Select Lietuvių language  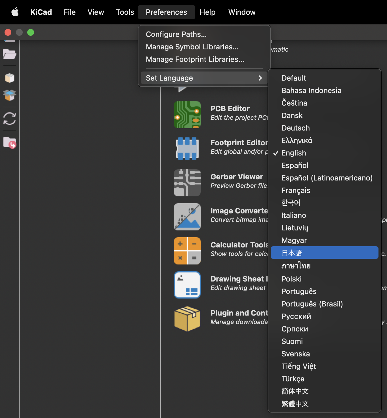click(325, 228)
